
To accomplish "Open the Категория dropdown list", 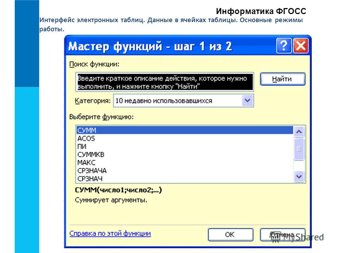I will 247,100.
